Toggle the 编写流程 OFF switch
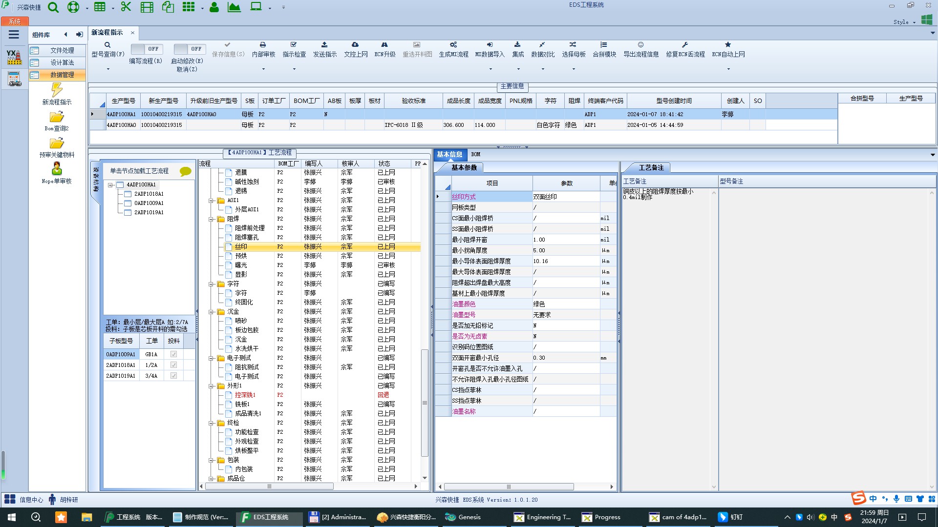Viewport: 938px width, 527px height. pyautogui.click(x=147, y=49)
